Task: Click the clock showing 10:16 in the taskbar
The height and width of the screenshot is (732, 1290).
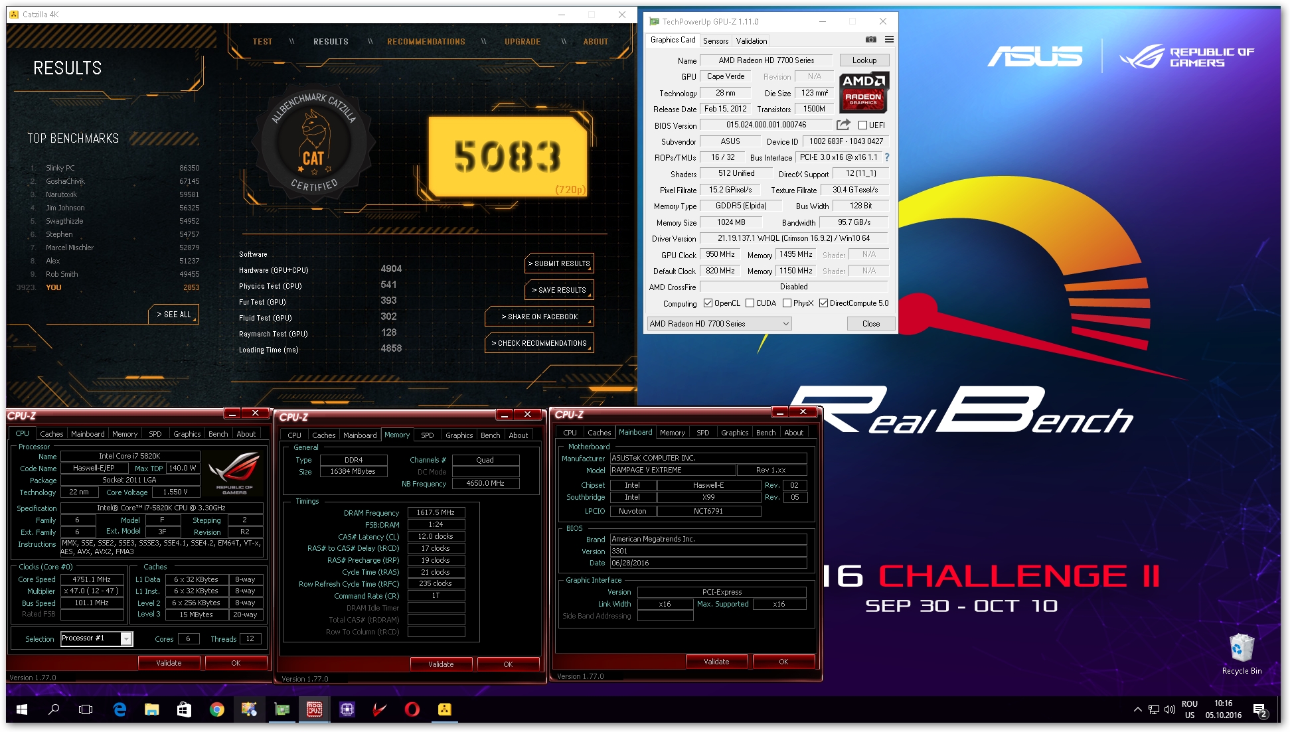Action: click(x=1224, y=709)
